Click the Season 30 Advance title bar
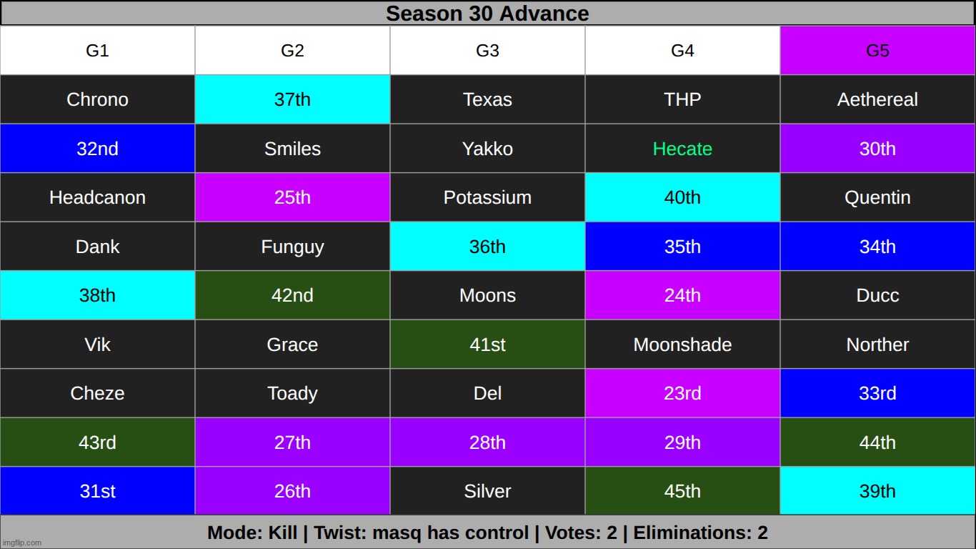 click(x=487, y=13)
